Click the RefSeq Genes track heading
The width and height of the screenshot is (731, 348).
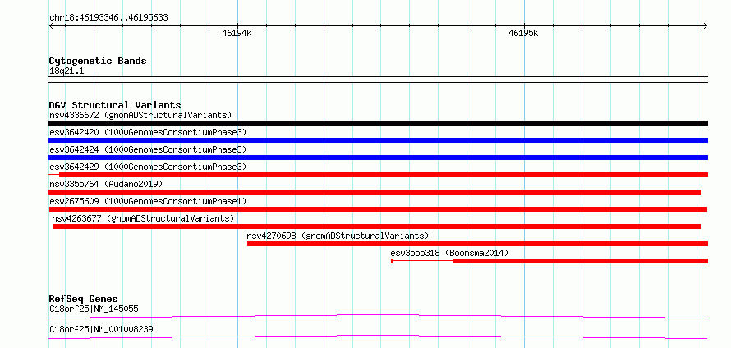[84, 299]
